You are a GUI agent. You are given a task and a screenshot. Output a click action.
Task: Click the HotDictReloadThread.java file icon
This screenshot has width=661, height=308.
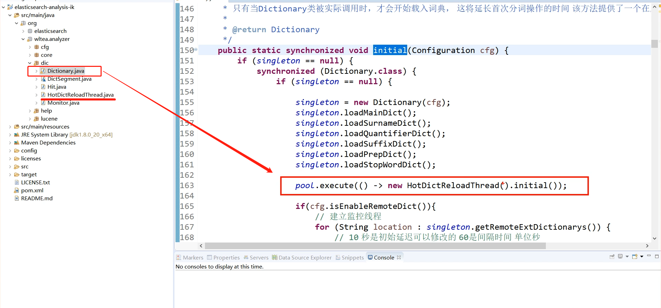(x=43, y=95)
